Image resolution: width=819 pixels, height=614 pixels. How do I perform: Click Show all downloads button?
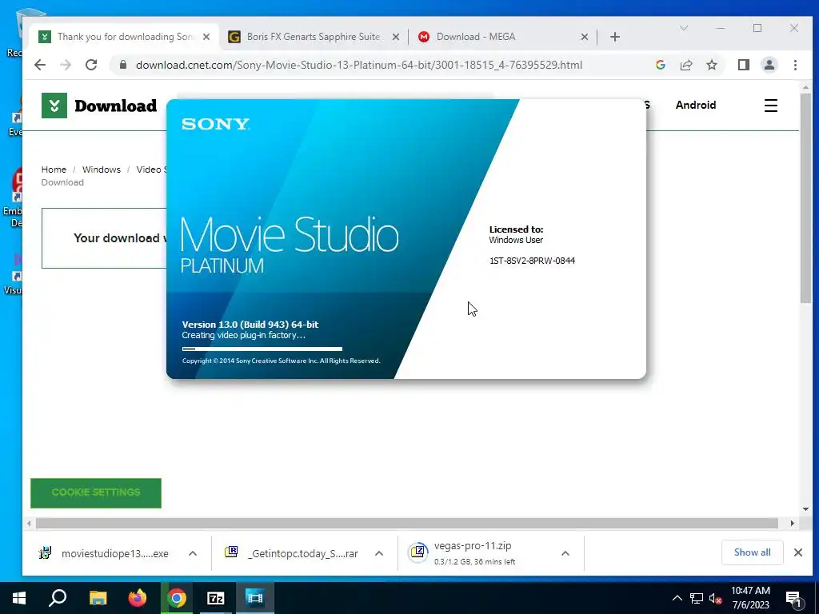coord(752,552)
